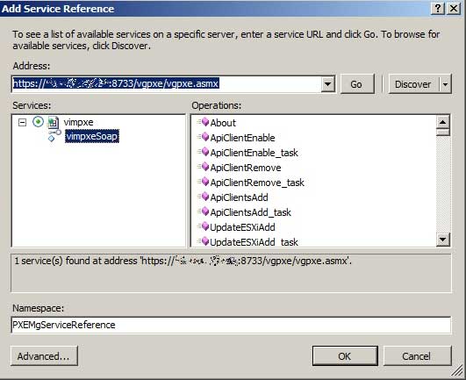This screenshot has height=380, width=466.
Task: Click the icon beside UpdateESXiAdd
Action: [204, 226]
